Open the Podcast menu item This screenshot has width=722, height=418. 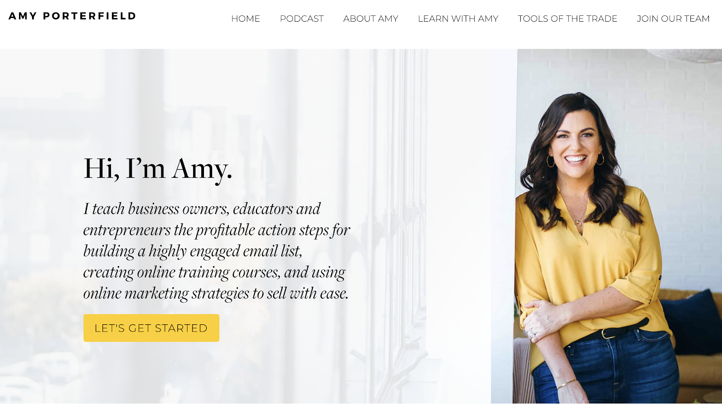301,19
